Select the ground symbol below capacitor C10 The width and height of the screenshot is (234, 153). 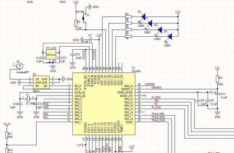coord(72,64)
